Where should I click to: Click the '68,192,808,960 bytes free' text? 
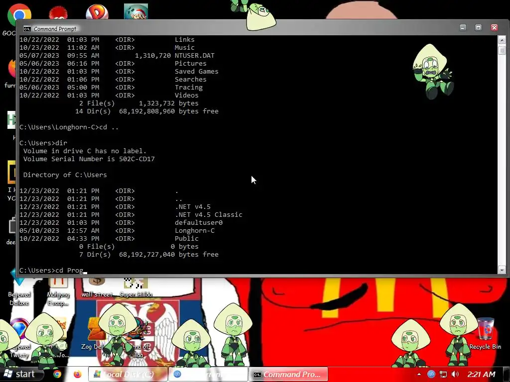(168, 111)
